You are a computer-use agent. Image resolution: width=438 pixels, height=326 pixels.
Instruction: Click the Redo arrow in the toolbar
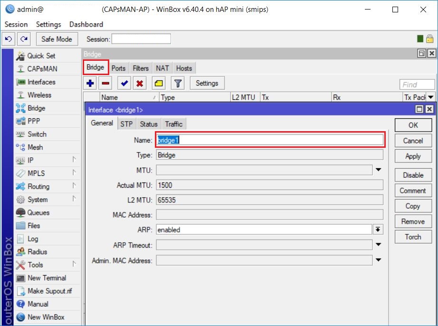click(24, 39)
